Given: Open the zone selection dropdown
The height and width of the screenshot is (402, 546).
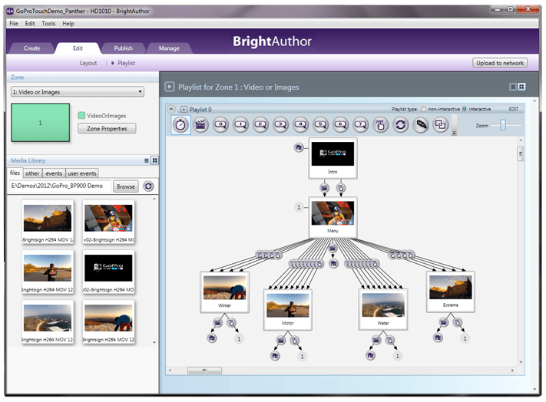Looking at the screenshot, I should point(78,92).
